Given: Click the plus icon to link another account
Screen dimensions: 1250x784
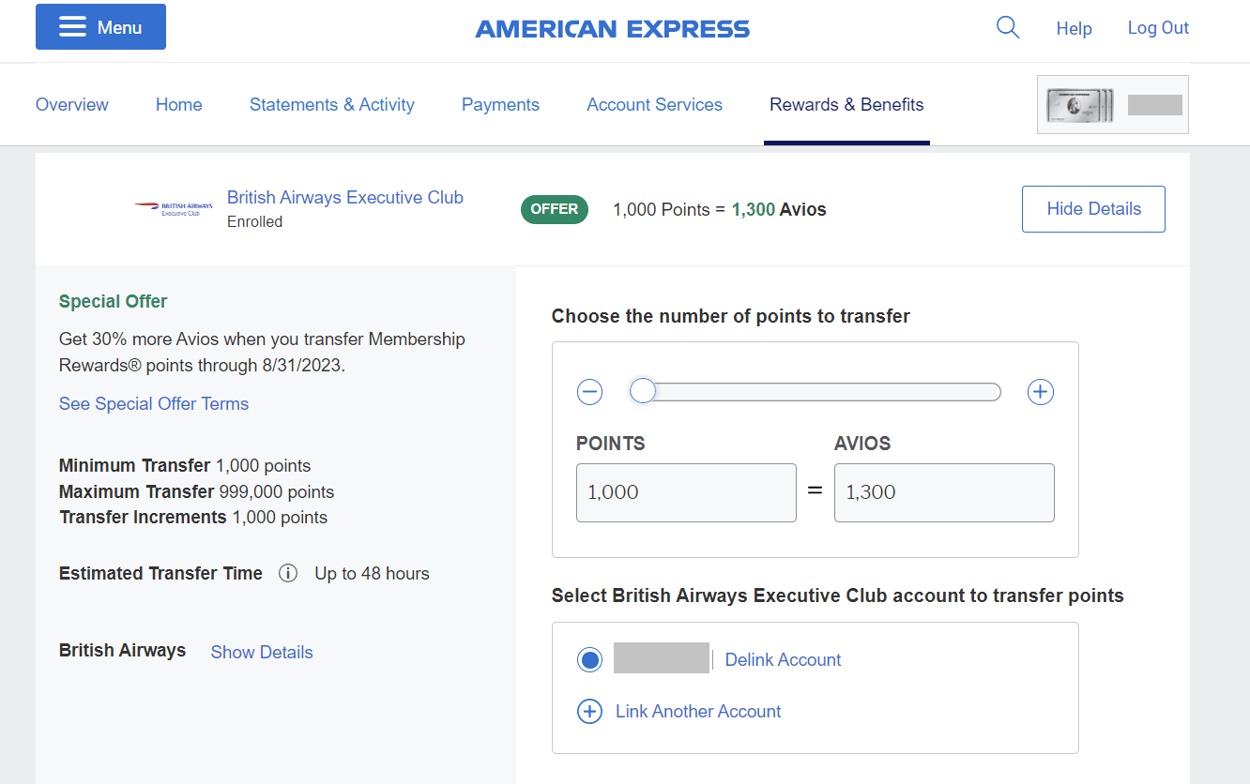Looking at the screenshot, I should 589,711.
